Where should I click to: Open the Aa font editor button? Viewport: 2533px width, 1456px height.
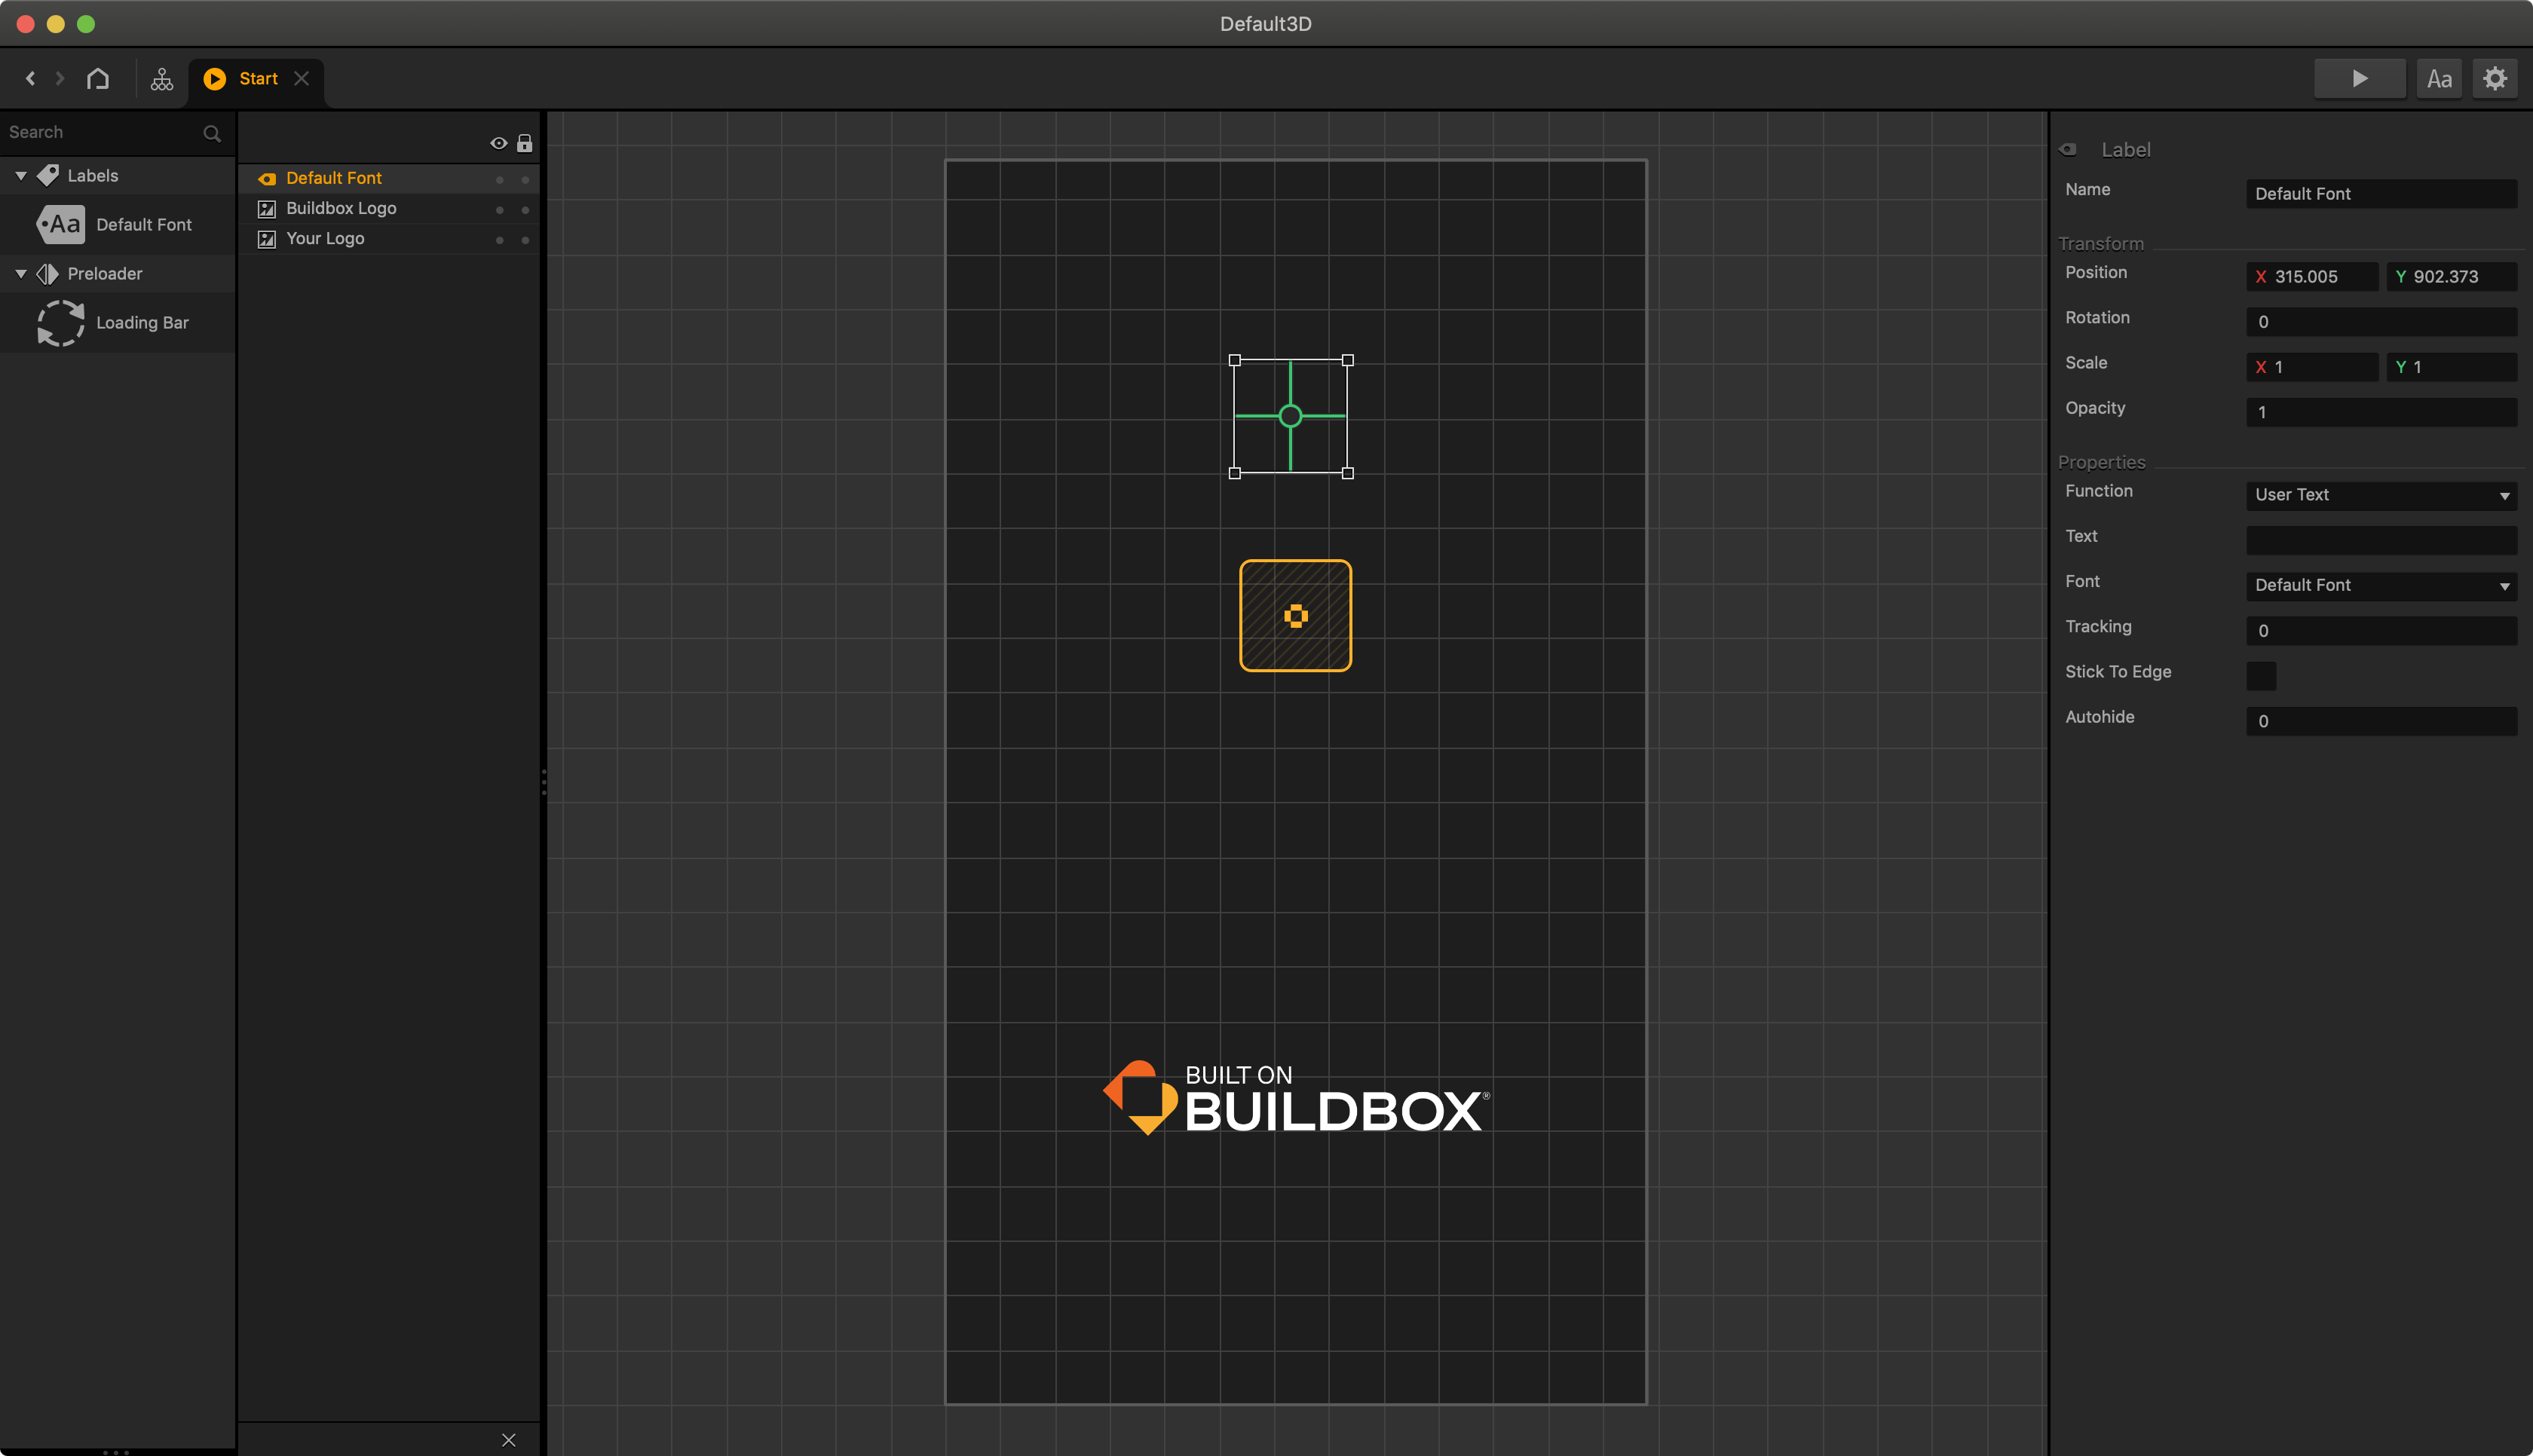(2439, 78)
